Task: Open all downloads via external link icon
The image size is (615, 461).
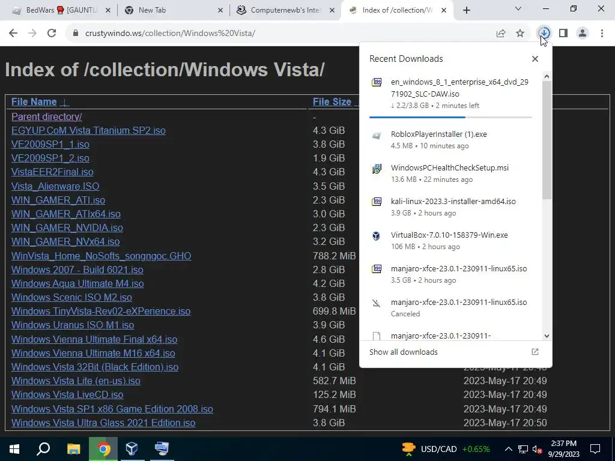Action: [x=535, y=352]
